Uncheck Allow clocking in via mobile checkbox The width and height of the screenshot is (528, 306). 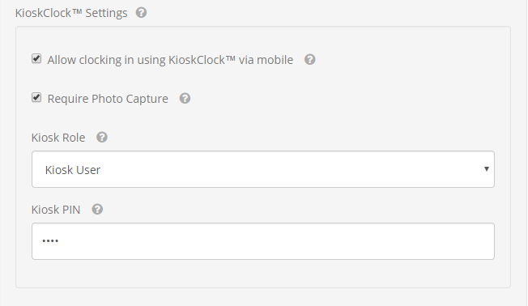point(36,58)
